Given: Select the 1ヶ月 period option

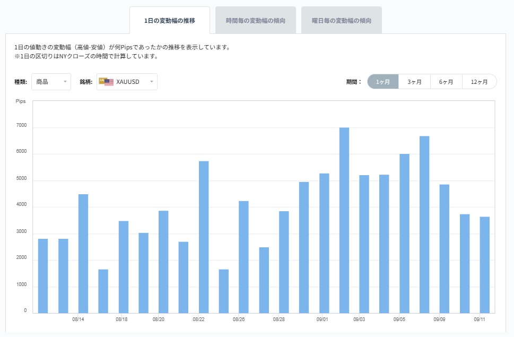Looking at the screenshot, I should (383, 82).
